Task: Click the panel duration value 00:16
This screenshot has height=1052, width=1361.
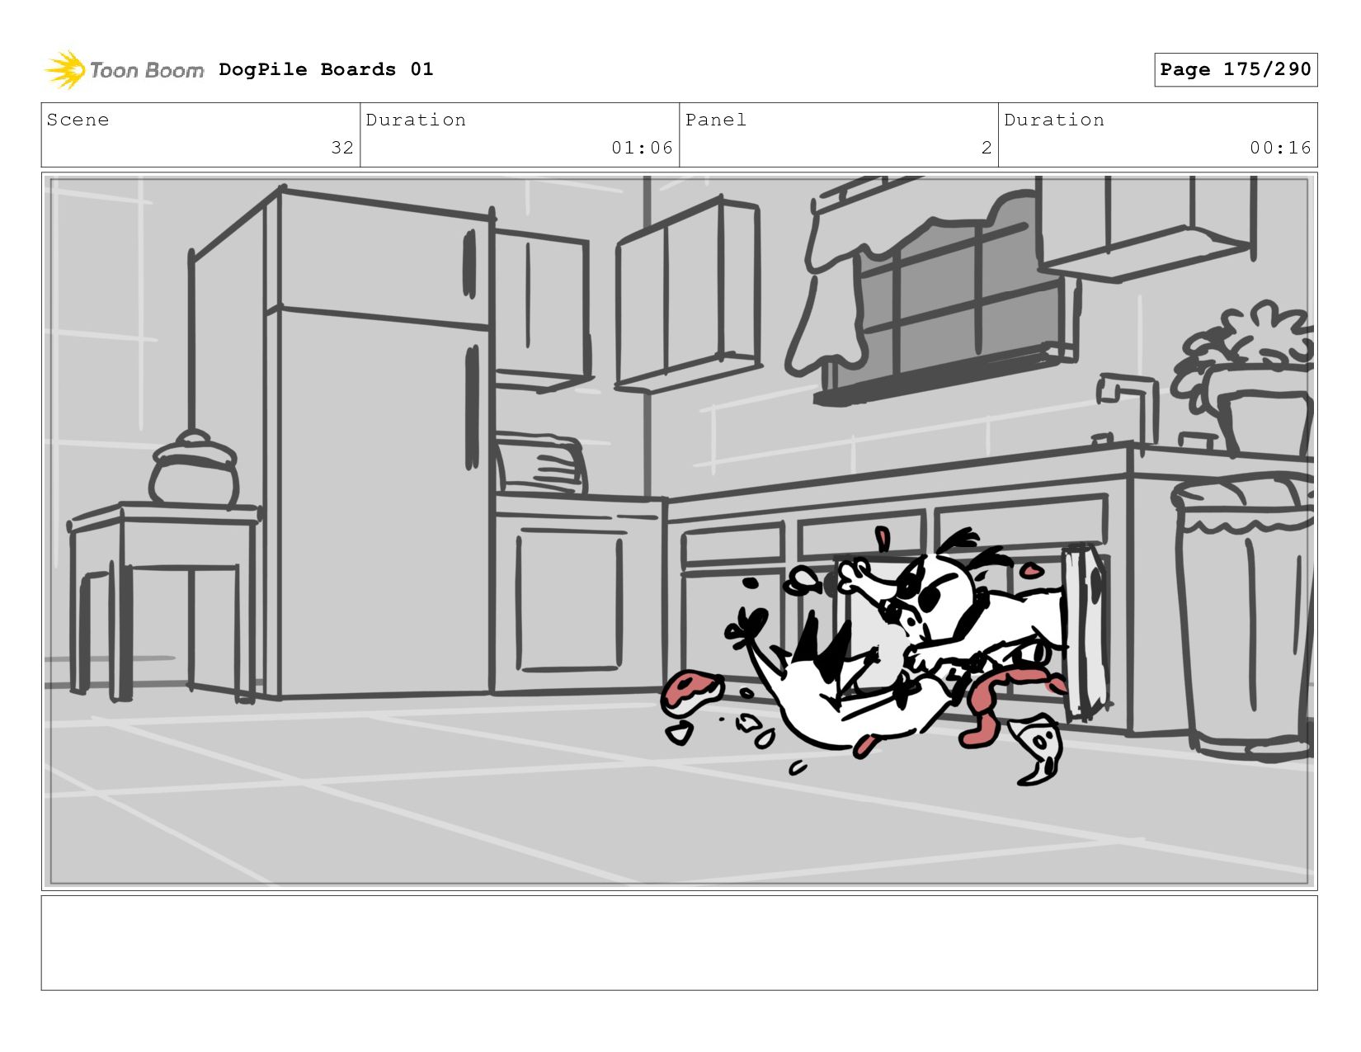Action: pyautogui.click(x=1280, y=148)
